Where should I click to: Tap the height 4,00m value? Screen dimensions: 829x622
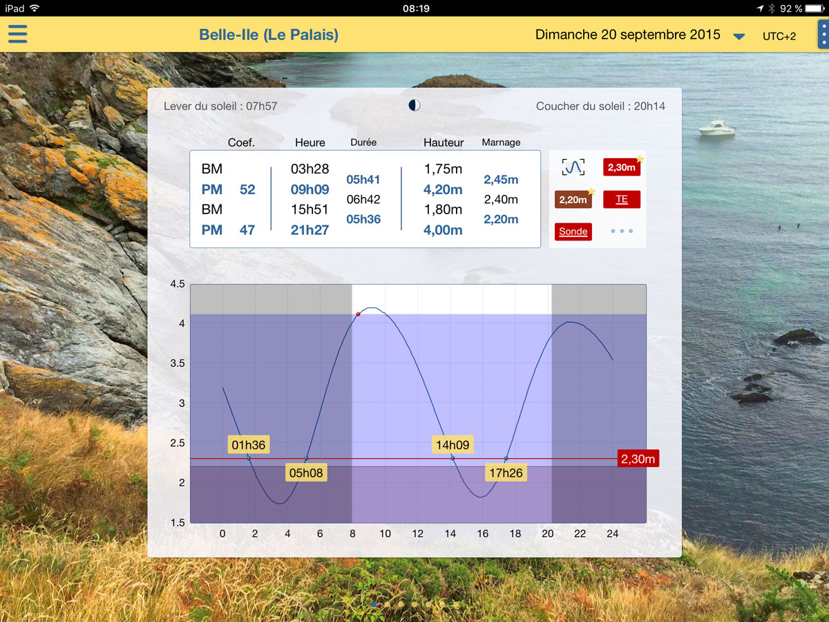click(442, 230)
